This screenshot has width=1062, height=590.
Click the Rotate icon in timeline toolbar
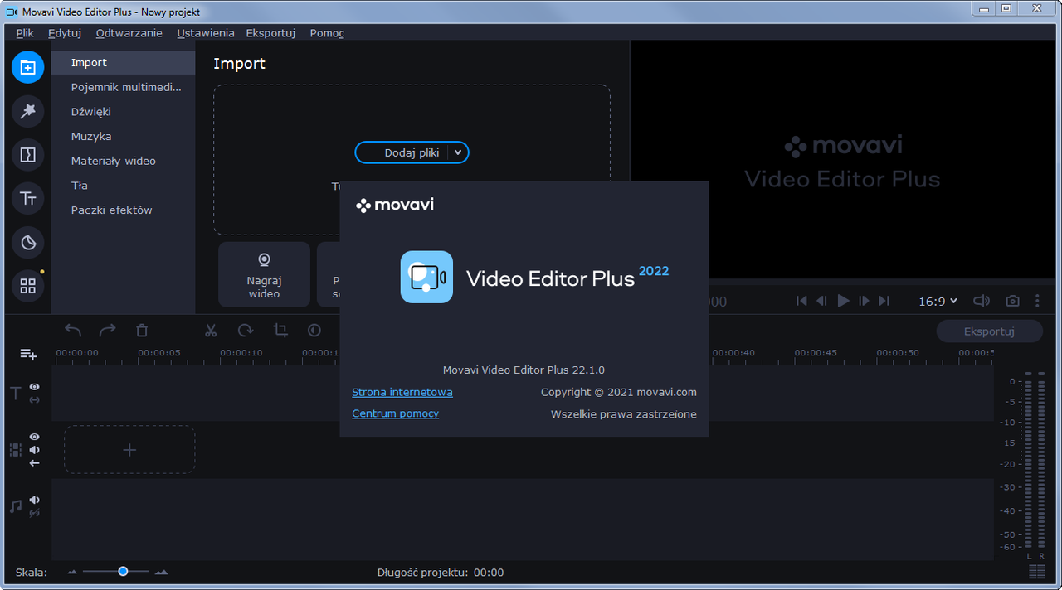coord(246,331)
